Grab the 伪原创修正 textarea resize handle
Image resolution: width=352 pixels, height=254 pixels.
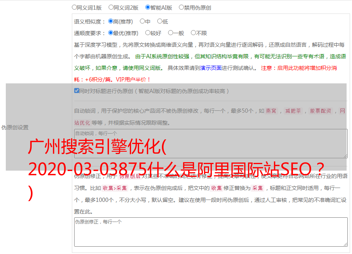point(345,245)
